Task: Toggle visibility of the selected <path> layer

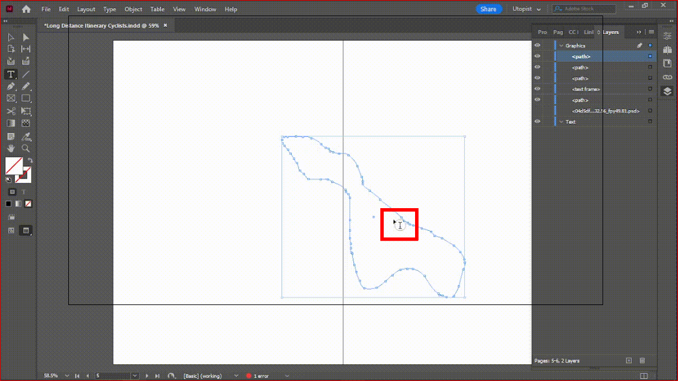Action: tap(537, 56)
